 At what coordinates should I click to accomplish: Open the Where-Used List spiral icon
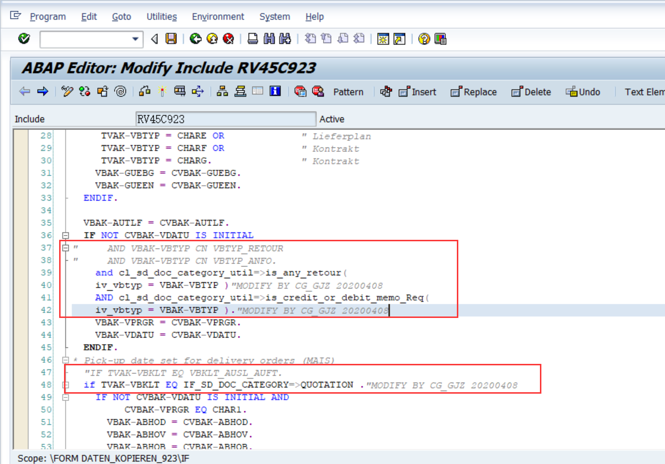point(120,92)
